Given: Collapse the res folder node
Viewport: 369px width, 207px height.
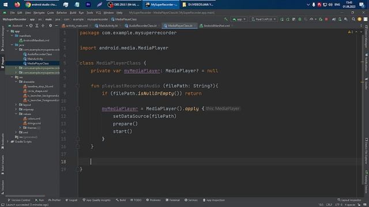Looking at the screenshot, I should (x=12, y=77).
